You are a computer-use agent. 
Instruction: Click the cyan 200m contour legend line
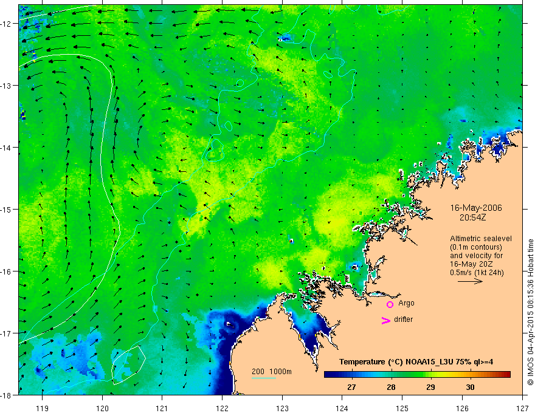tap(264, 378)
